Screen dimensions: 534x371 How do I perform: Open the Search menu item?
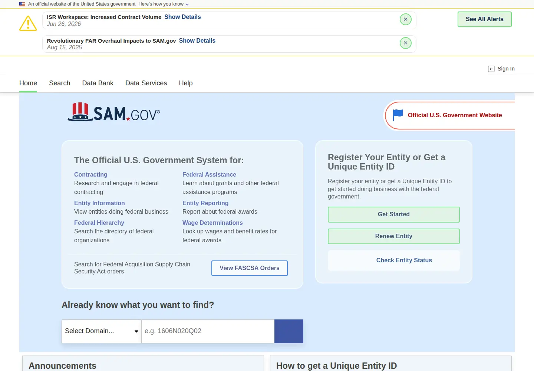pos(60,83)
